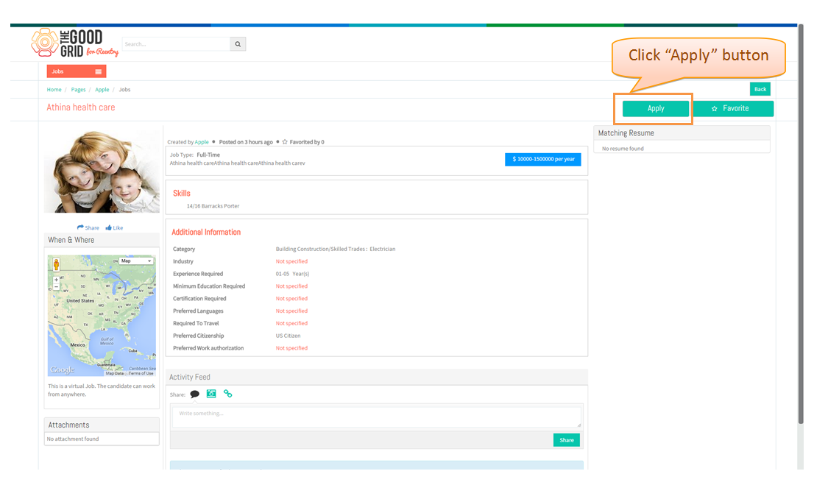Click The Good Grid logo
Viewport: 814px width, 485px height.
pyautogui.click(x=75, y=43)
